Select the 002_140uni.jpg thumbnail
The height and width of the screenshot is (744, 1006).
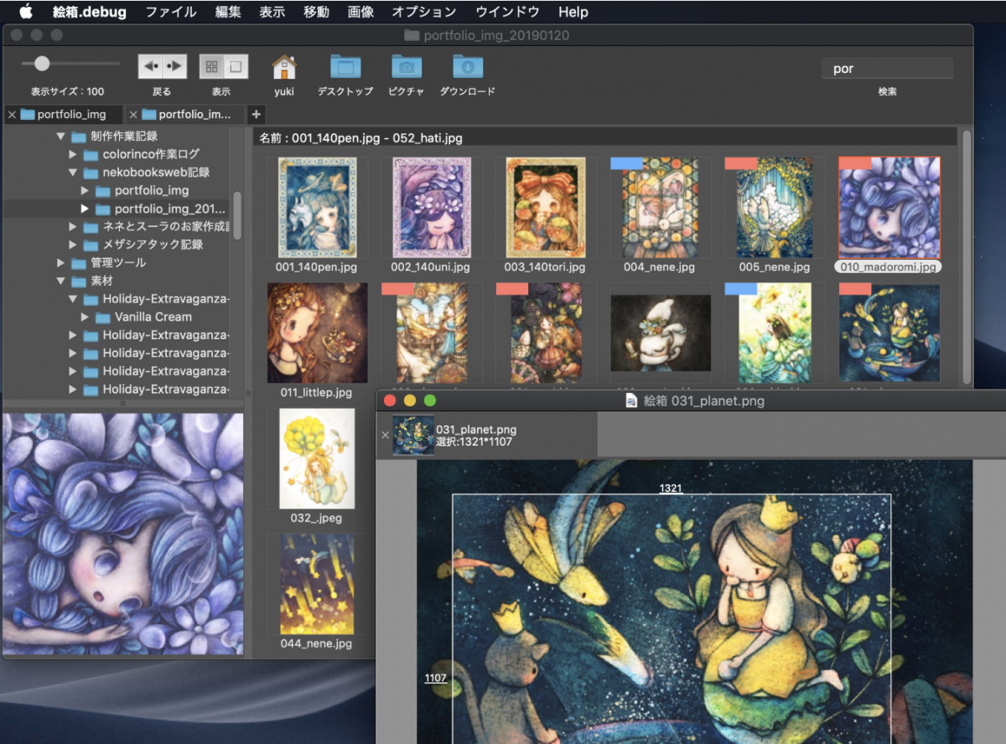coord(432,207)
